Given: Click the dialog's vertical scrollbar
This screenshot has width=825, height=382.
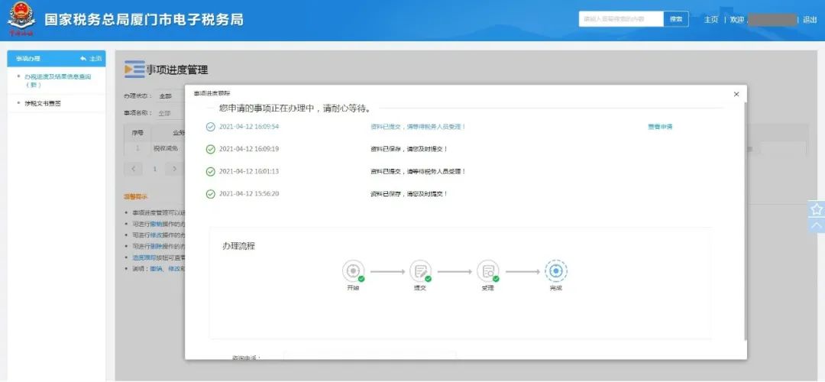Looking at the screenshot, I should [745, 221].
